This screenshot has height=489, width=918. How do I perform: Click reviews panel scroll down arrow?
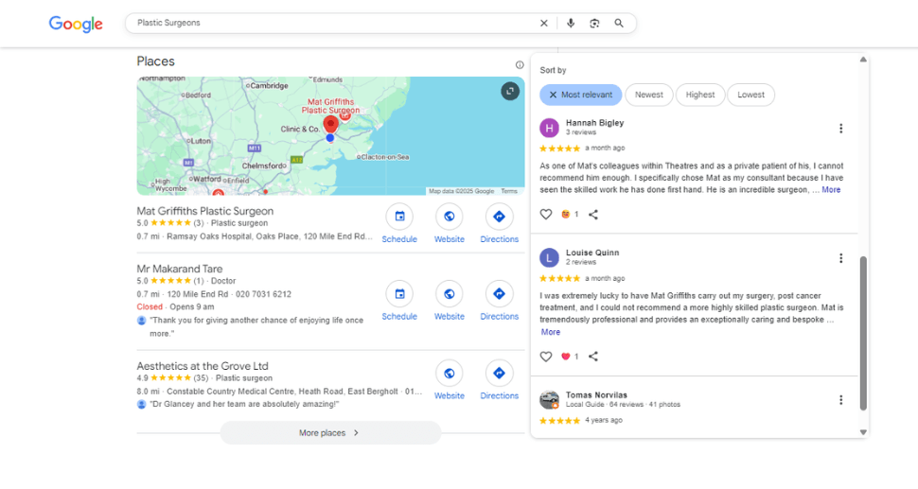coord(863,432)
